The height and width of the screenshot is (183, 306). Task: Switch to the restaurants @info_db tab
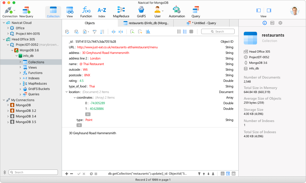pyautogui.click(x=146, y=23)
